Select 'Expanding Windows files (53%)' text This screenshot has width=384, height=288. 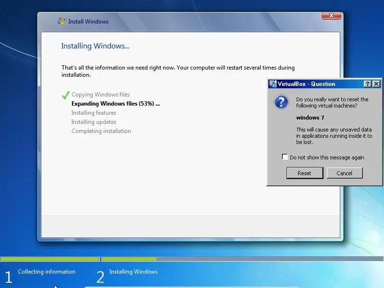(116, 104)
